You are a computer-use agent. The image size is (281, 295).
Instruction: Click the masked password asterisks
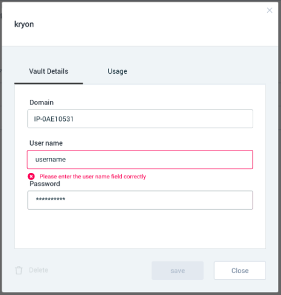[x=51, y=199]
